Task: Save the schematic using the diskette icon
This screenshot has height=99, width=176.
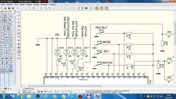Action: pos(9,8)
